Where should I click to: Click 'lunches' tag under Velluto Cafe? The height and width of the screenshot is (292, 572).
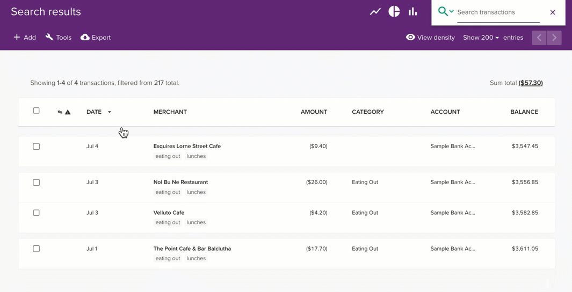pos(196,222)
